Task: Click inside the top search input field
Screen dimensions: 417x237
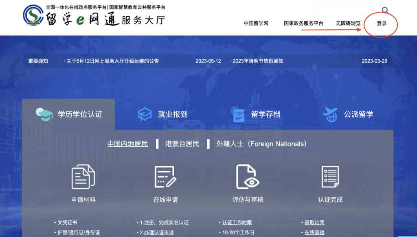Action: 346,10
